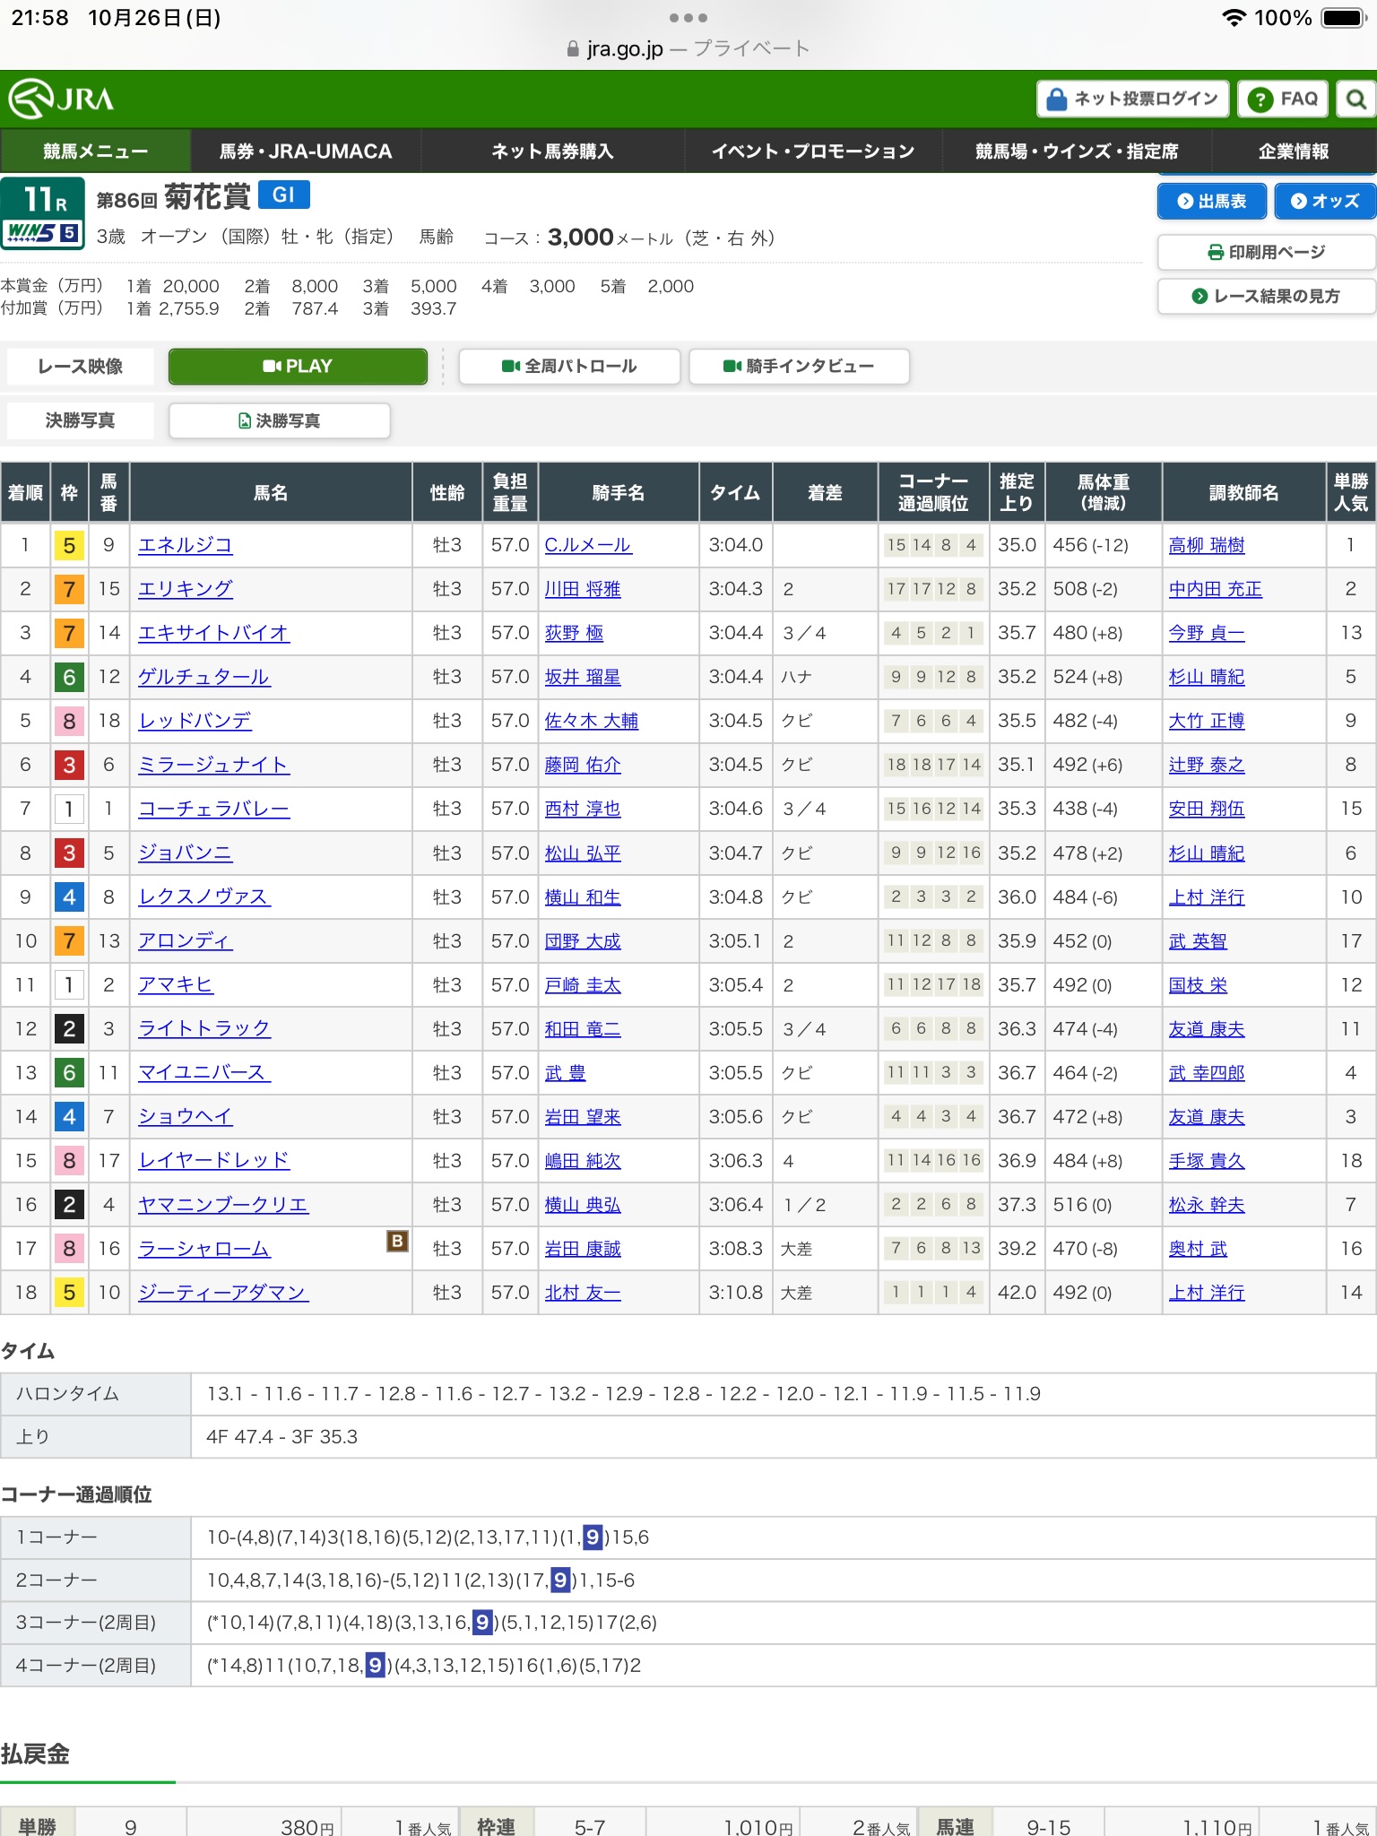This screenshot has width=1377, height=1836.
Task: View the 決勝写真 photo button
Action: point(280,420)
